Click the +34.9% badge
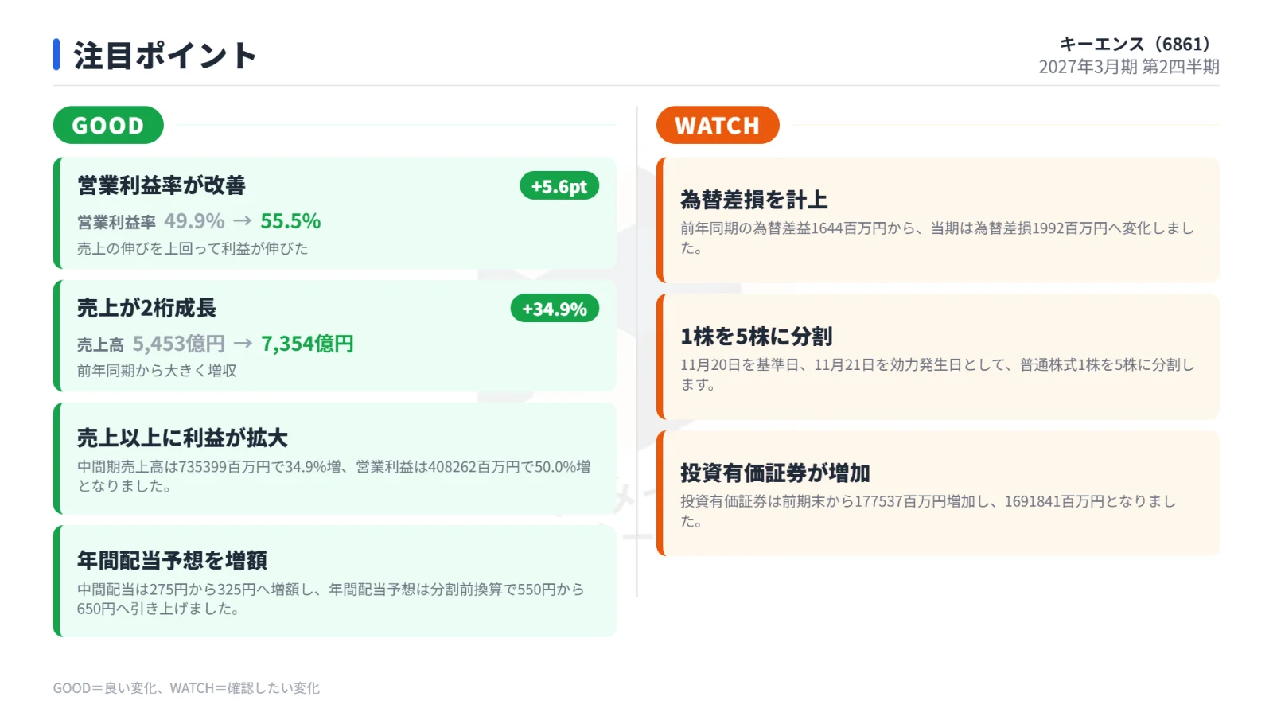1273x716 pixels. (555, 309)
